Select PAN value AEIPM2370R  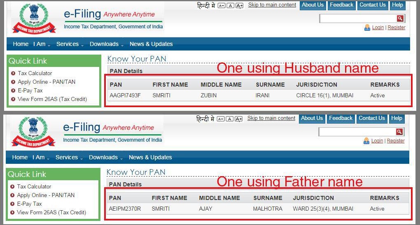[x=125, y=209]
